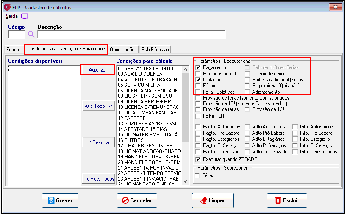Check Férias under Sobrepor em

(198, 175)
